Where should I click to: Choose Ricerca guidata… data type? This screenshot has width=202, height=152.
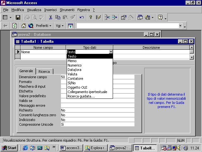pyautogui.click(x=90, y=96)
